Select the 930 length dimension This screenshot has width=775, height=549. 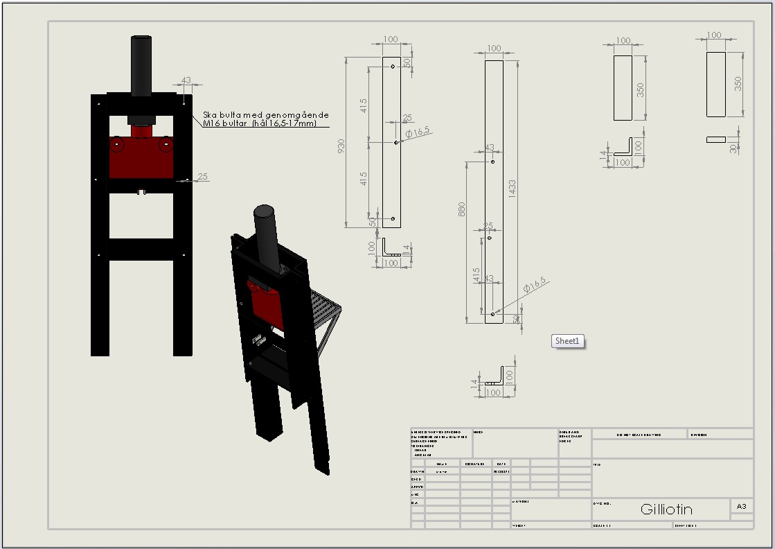tap(341, 146)
